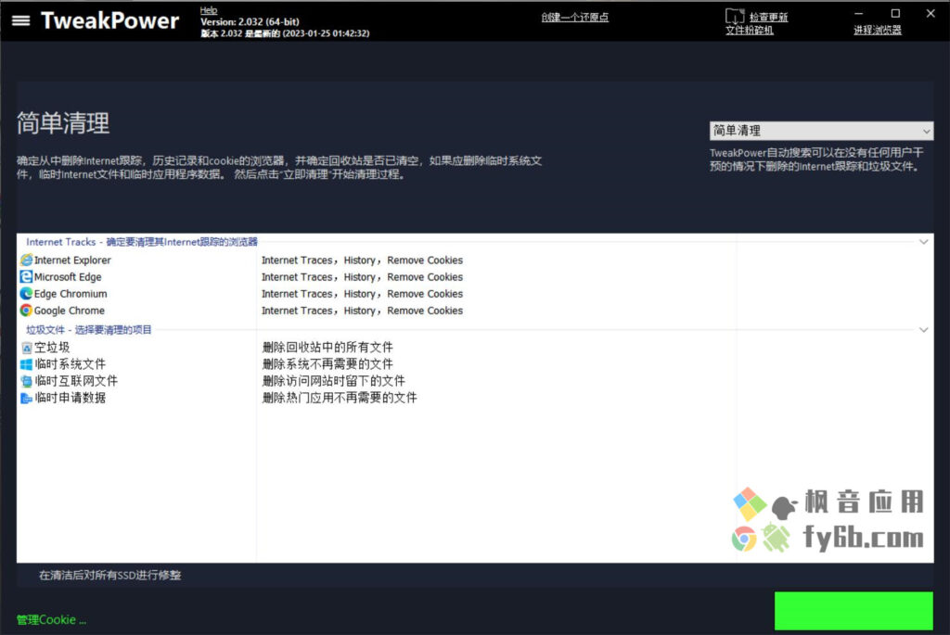950x635 pixels.
Task: Select the Google Chrome row label
Action: pos(69,311)
